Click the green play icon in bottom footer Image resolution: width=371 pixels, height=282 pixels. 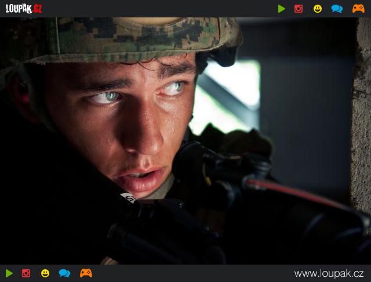(9, 273)
